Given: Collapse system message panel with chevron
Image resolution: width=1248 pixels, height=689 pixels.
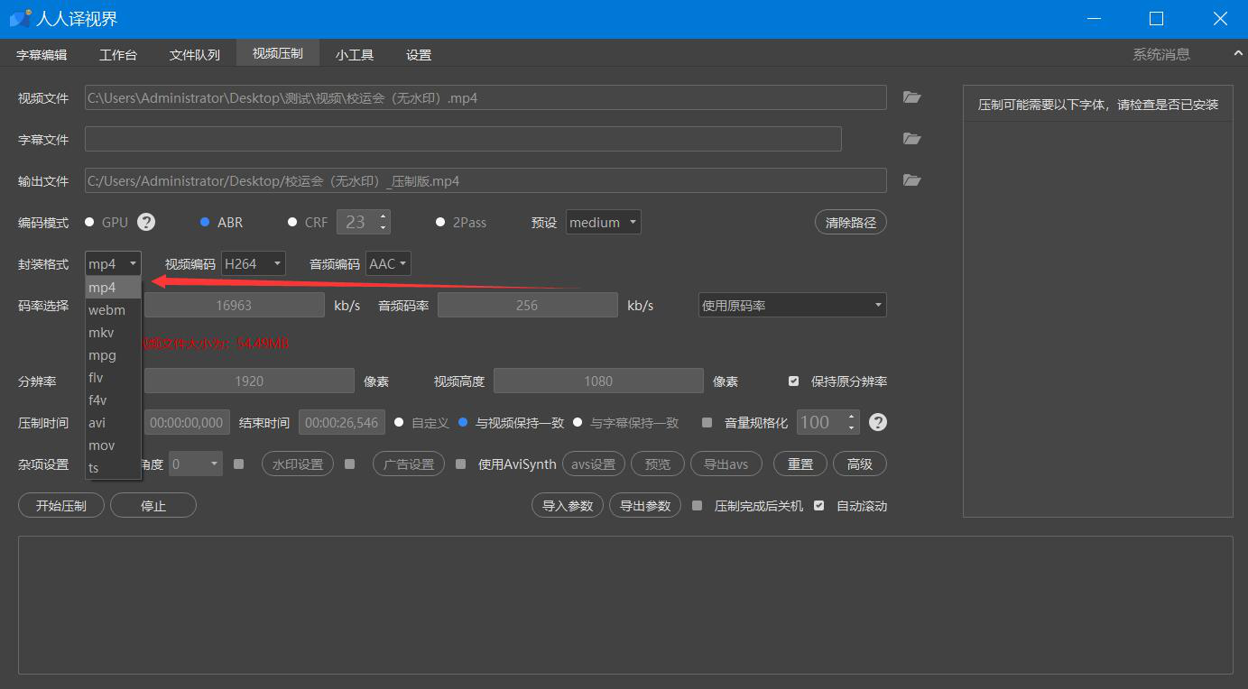Looking at the screenshot, I should [1238, 54].
